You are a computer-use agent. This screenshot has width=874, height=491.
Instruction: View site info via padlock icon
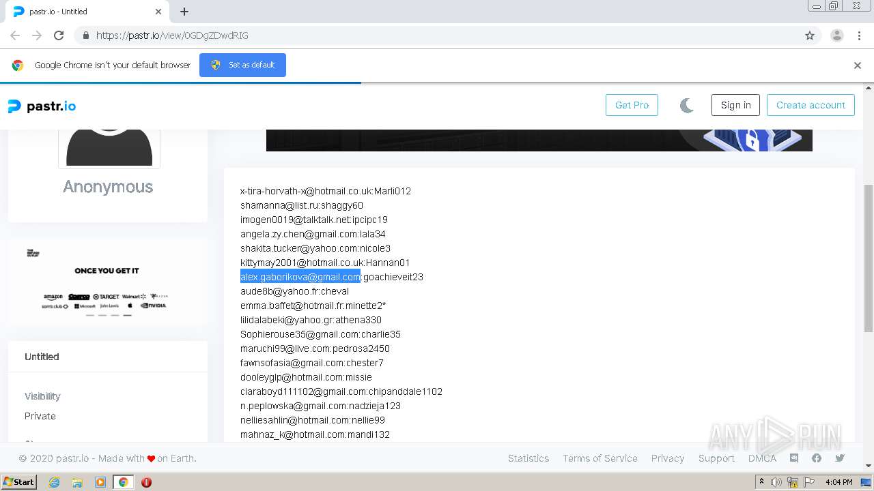click(86, 35)
